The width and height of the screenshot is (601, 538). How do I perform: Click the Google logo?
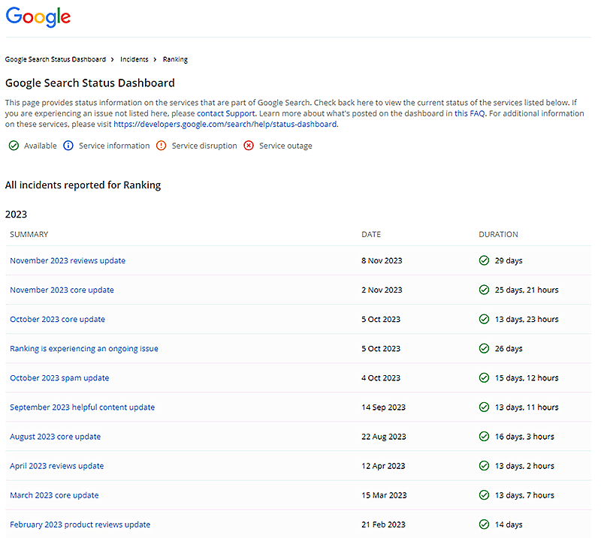pos(38,17)
